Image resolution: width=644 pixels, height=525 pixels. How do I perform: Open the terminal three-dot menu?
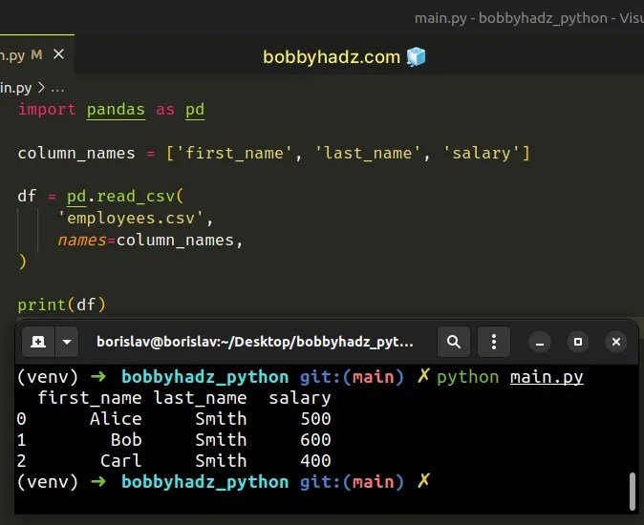tap(494, 342)
